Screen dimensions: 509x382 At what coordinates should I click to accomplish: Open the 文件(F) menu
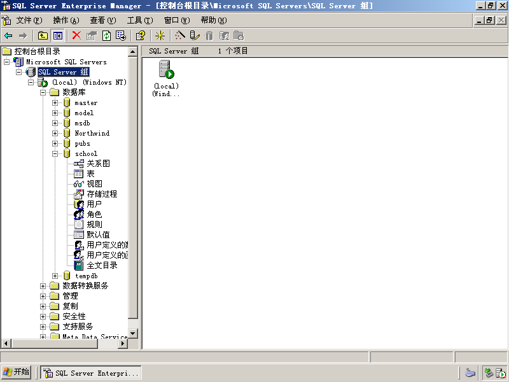pos(29,20)
